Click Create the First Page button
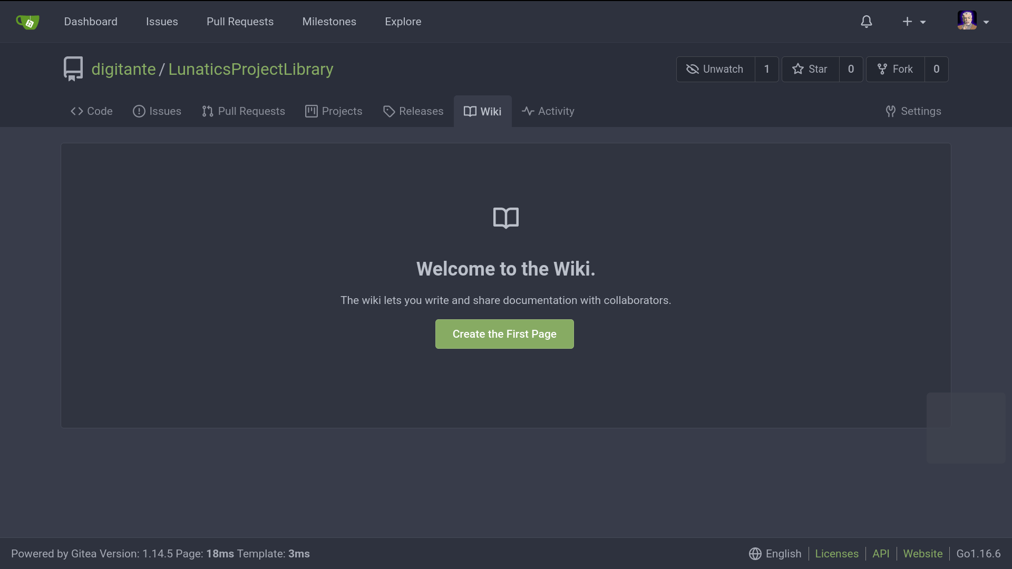 504,334
